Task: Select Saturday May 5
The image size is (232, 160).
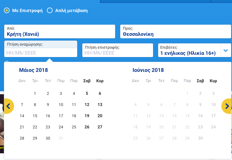Action: [x=87, y=93]
